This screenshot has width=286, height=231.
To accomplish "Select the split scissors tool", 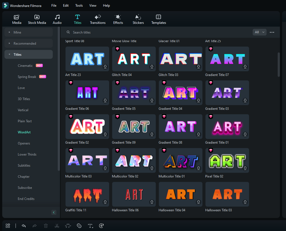I will 57,226.
